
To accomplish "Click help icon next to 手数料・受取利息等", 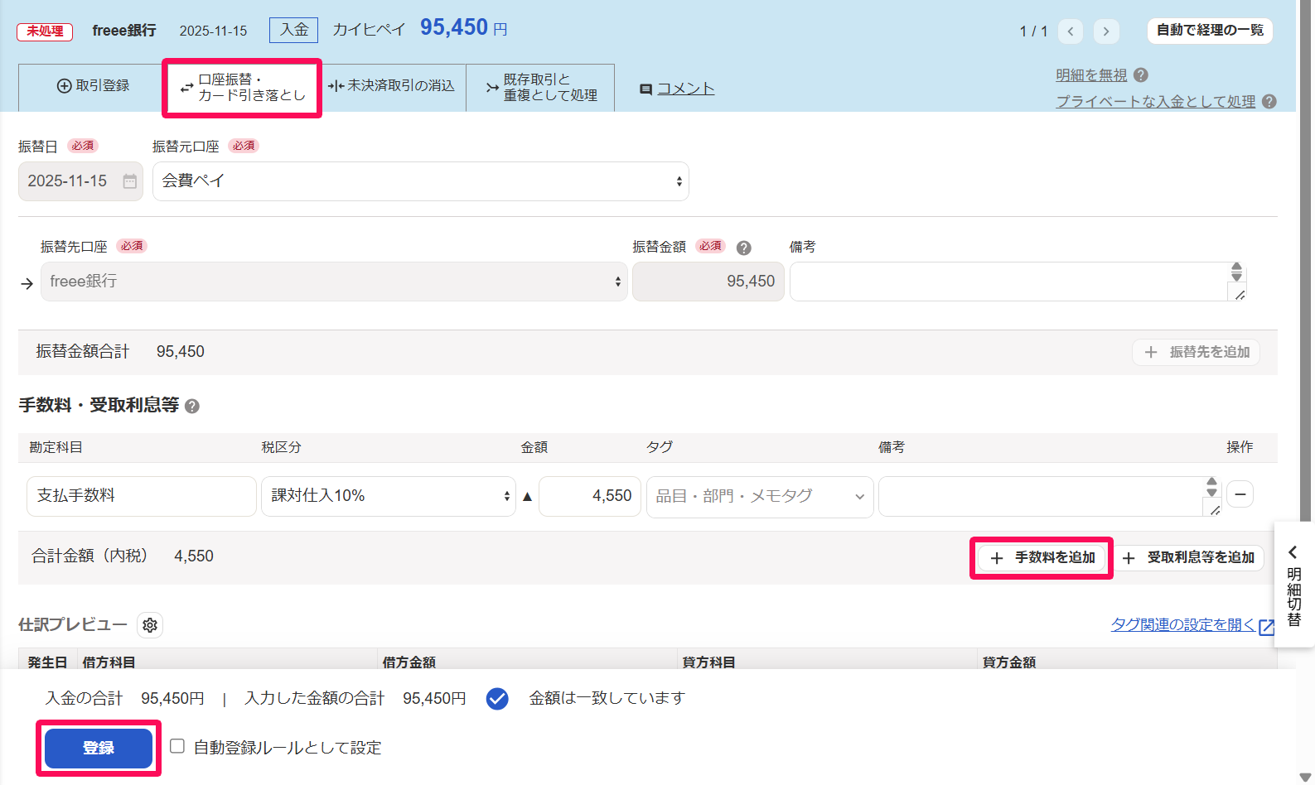I will (x=192, y=407).
